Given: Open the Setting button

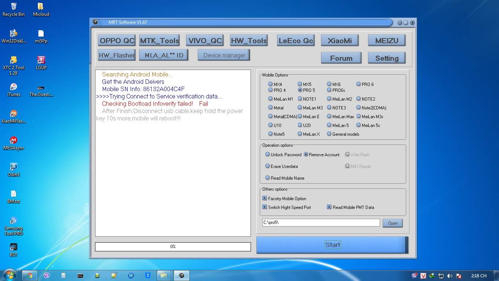Looking at the screenshot, I should pyautogui.click(x=387, y=58).
